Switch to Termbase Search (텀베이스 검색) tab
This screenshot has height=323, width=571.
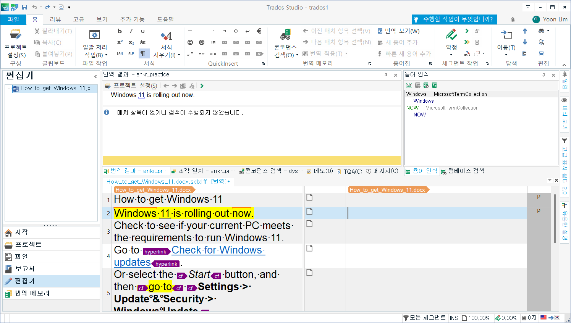[x=463, y=171]
